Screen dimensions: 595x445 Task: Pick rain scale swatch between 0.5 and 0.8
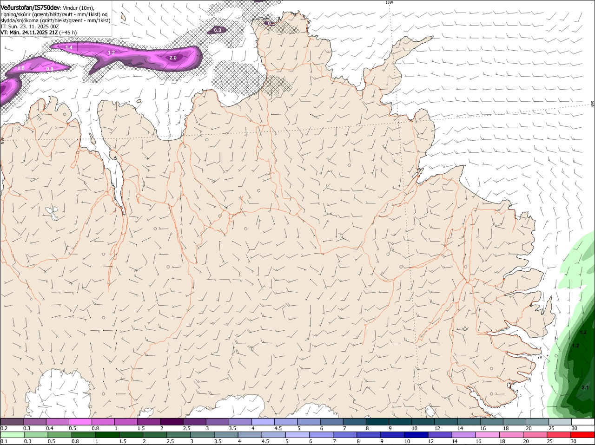60,435
